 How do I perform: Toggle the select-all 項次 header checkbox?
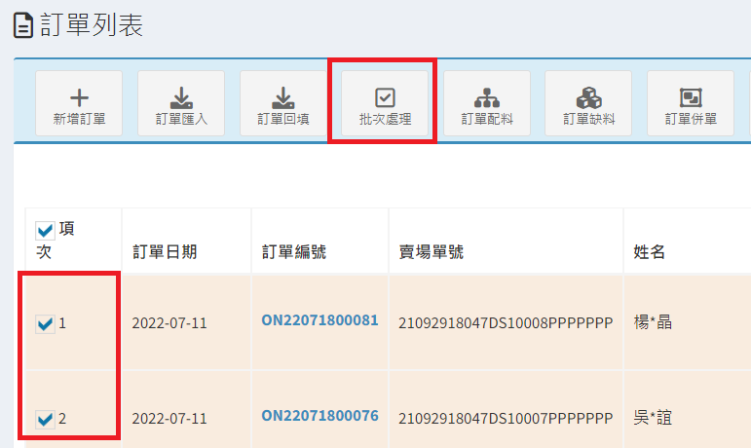point(44,230)
